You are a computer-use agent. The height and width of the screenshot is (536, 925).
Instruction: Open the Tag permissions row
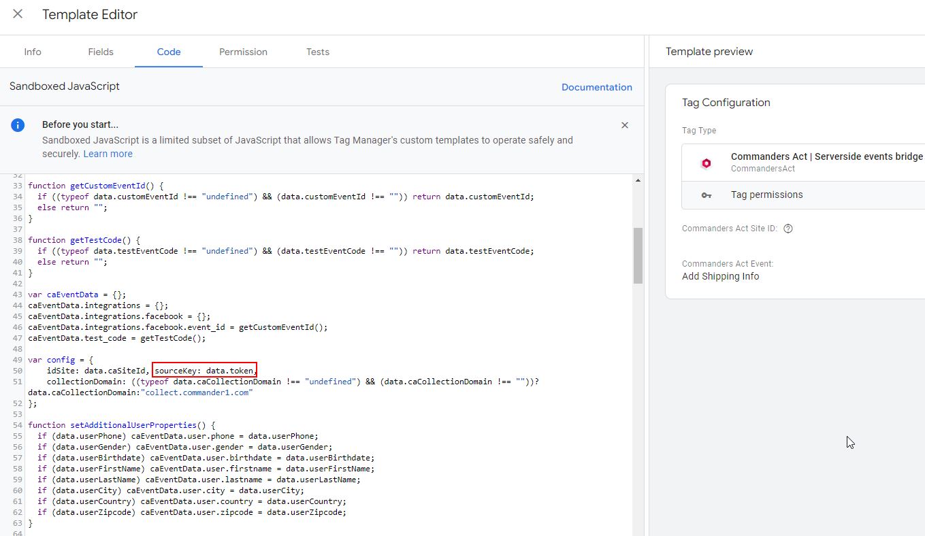803,195
